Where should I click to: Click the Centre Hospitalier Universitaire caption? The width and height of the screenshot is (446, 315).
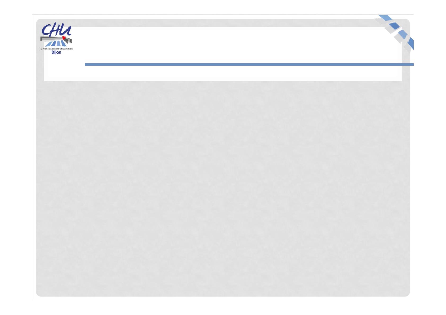coord(56,49)
